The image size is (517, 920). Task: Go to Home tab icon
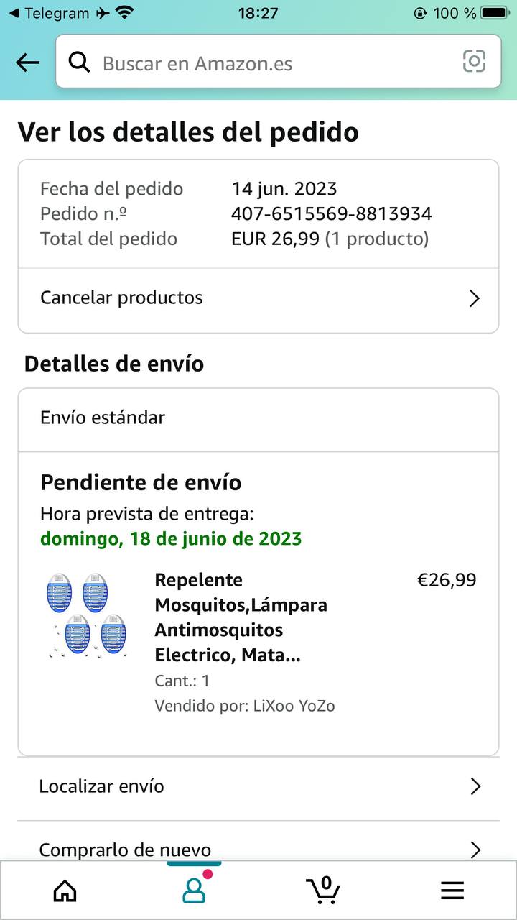point(65,891)
